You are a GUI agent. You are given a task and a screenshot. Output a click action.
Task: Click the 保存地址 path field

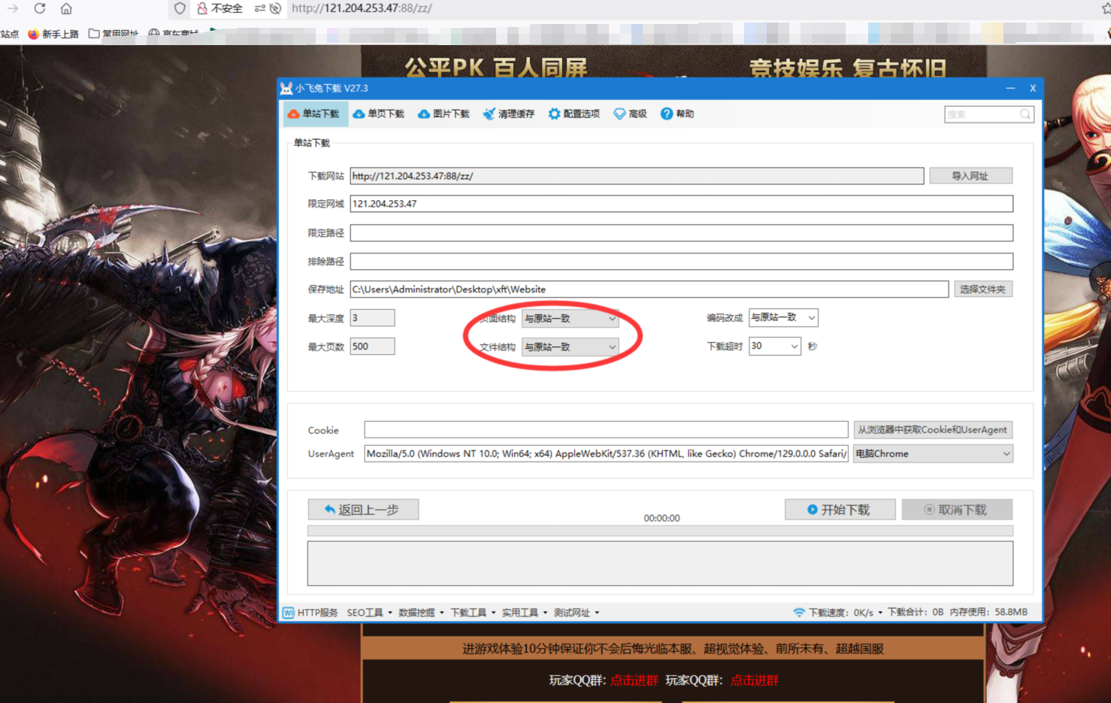649,289
